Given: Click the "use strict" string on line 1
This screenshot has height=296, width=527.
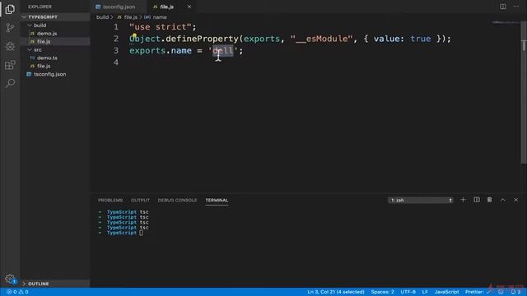Looking at the screenshot, I should pyautogui.click(x=161, y=27).
